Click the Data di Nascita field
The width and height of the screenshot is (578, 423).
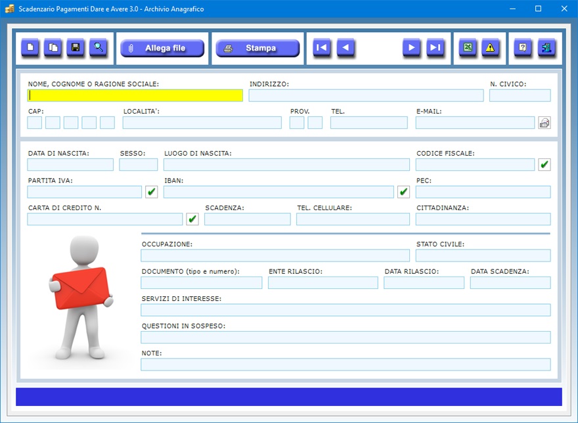point(70,164)
